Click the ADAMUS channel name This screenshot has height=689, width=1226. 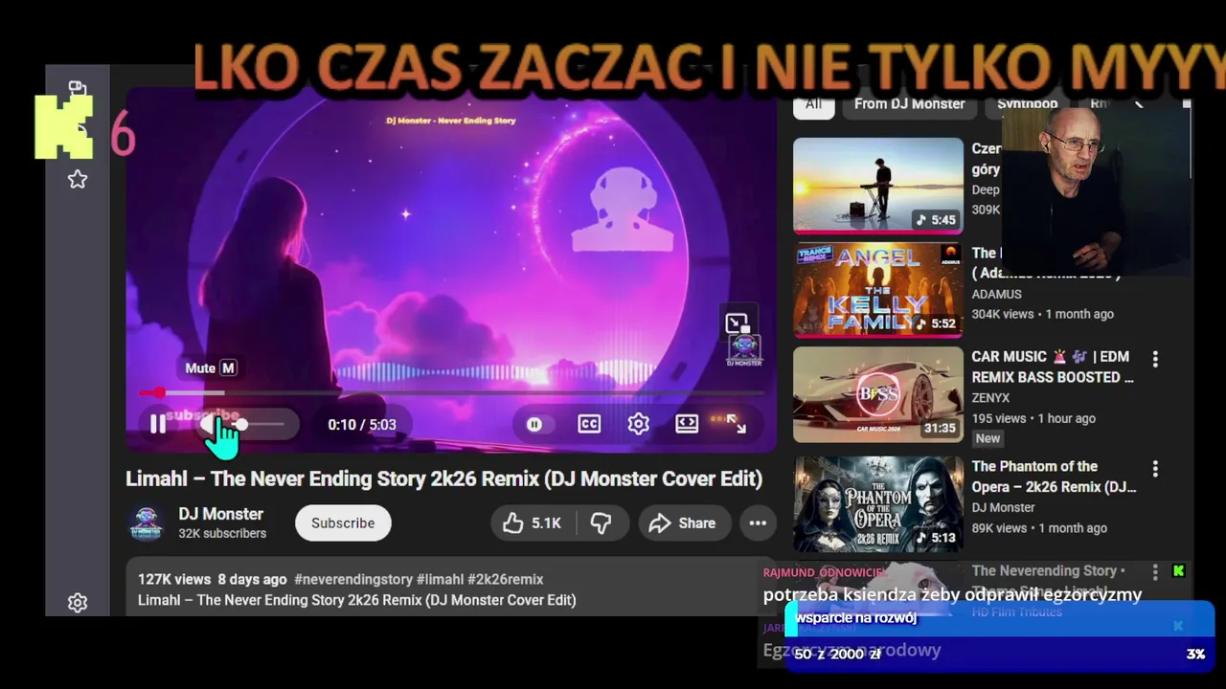997,294
